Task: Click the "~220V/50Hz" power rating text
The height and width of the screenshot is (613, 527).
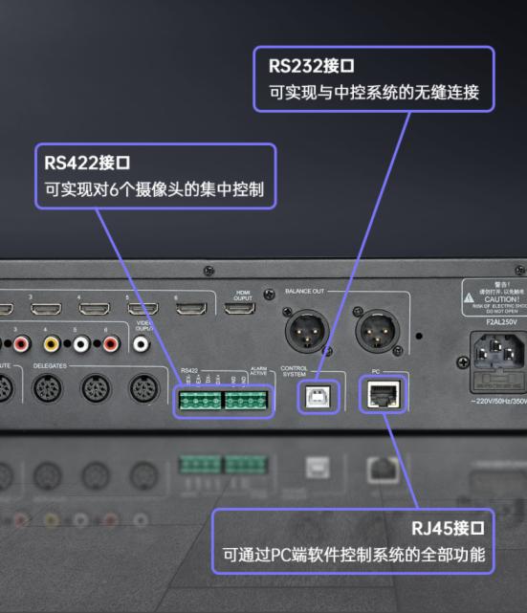Action: 492,401
